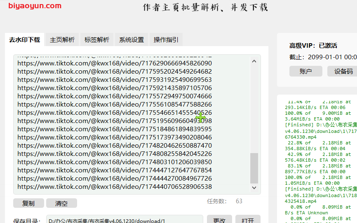Image resolution: width=357 pixels, height=223 pixels.
Task: Click the URL ending 7174803101206039850
Action: (115, 162)
